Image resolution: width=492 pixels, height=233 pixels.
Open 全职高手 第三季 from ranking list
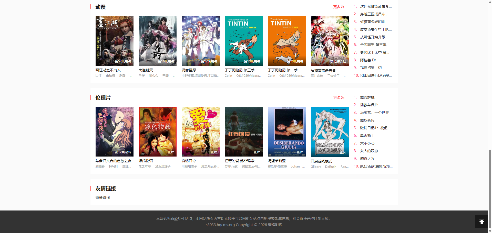point(373,45)
